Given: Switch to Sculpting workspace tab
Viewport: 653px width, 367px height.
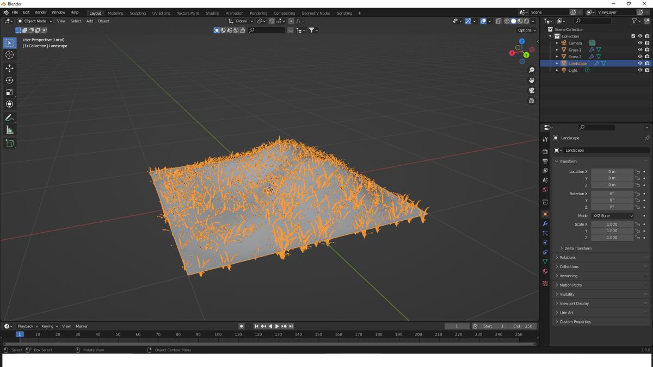Looking at the screenshot, I should pyautogui.click(x=137, y=13).
